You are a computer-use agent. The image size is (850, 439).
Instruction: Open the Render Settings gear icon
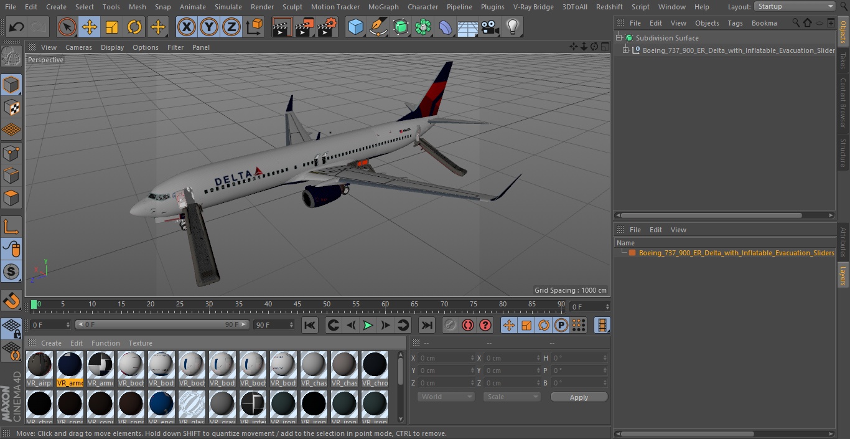327,27
